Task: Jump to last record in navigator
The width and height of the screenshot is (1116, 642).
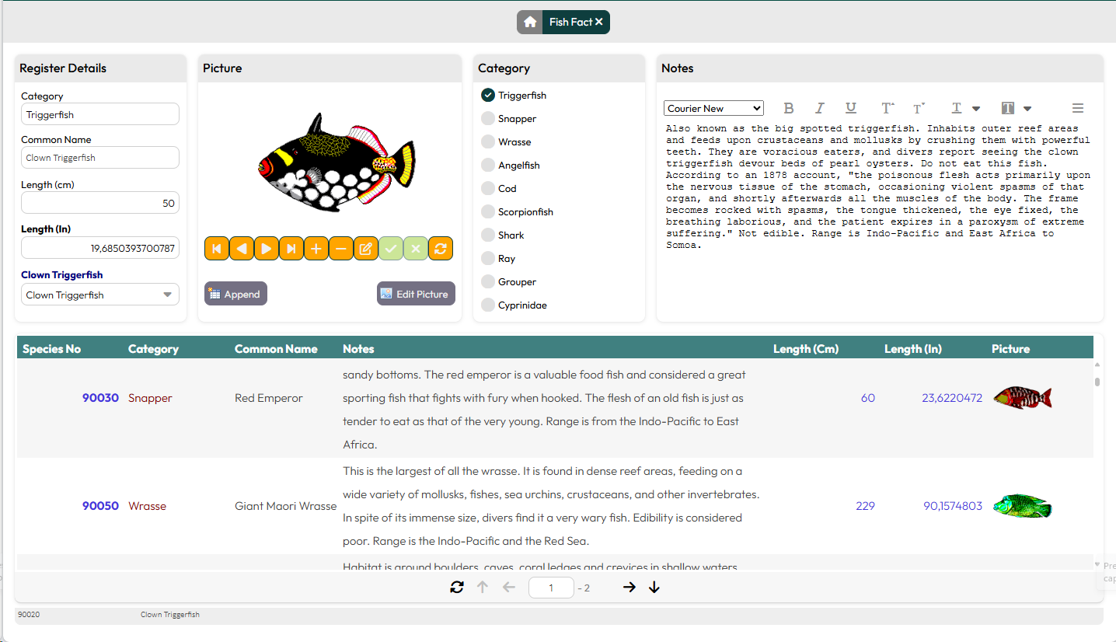Action: tap(291, 249)
